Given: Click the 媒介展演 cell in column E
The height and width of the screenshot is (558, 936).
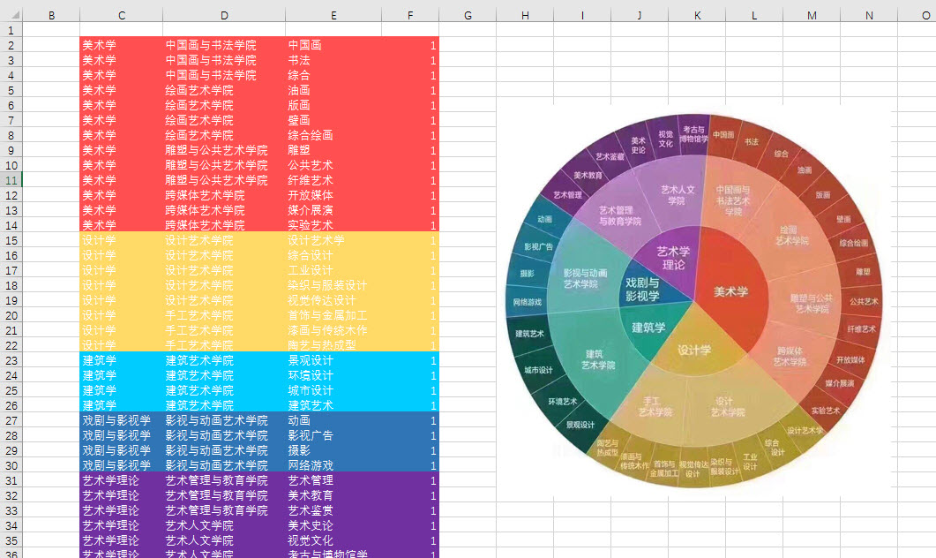Looking at the screenshot, I should pyautogui.click(x=333, y=210).
